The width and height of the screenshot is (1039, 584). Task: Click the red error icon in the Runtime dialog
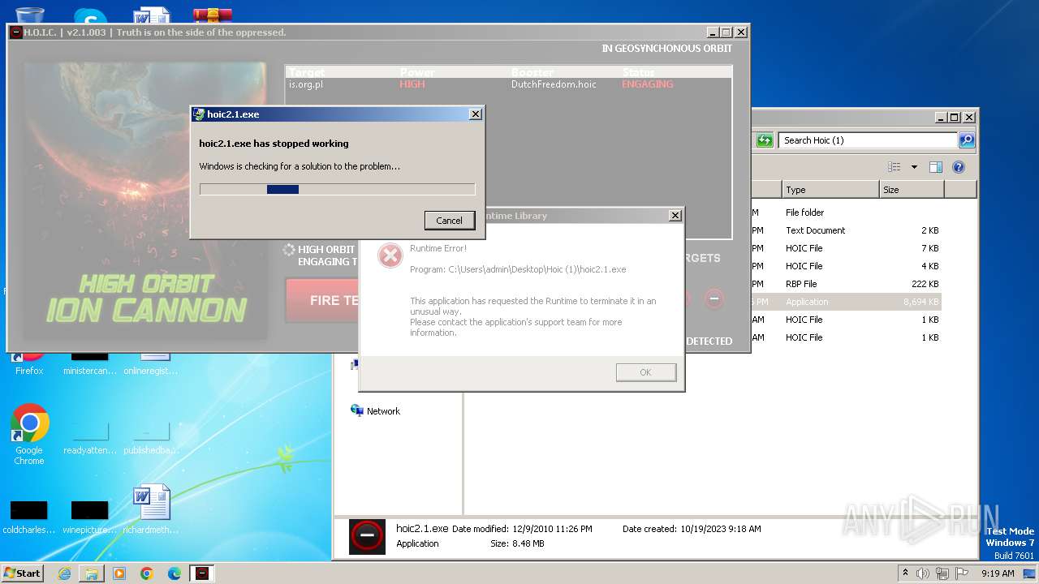[x=390, y=255]
